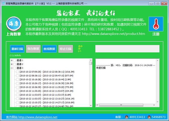Check the 11:35:25 - 11:53:07 recording checkbox

[17, 91]
